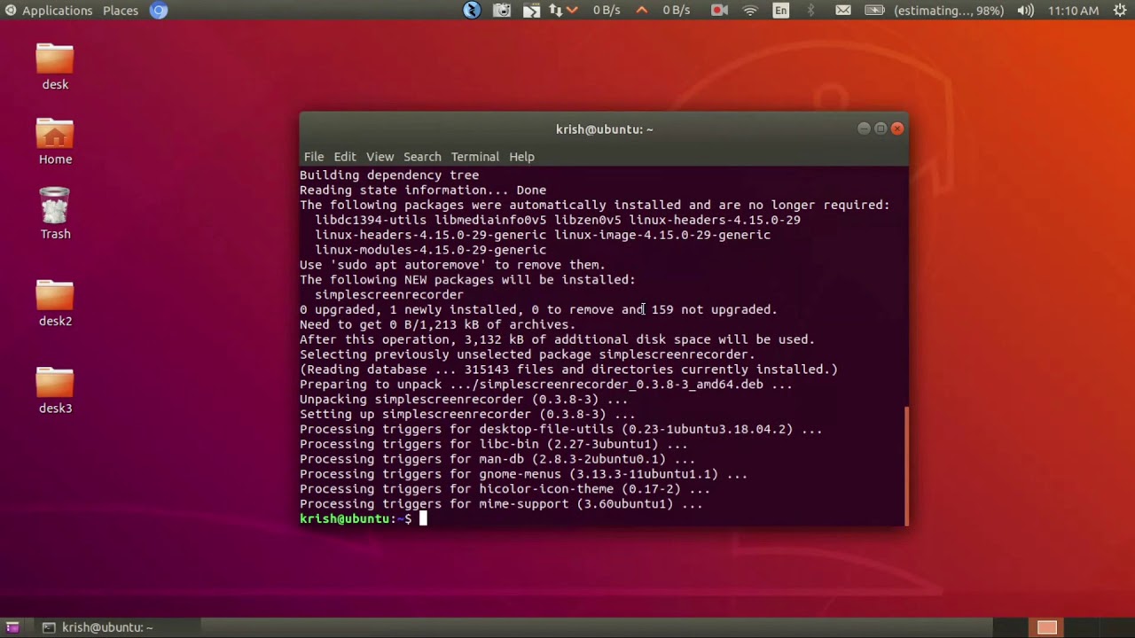Click the blue Bluetooth-style applet icon in the panel
Viewport: 1135px width, 638px height.
coord(472,11)
